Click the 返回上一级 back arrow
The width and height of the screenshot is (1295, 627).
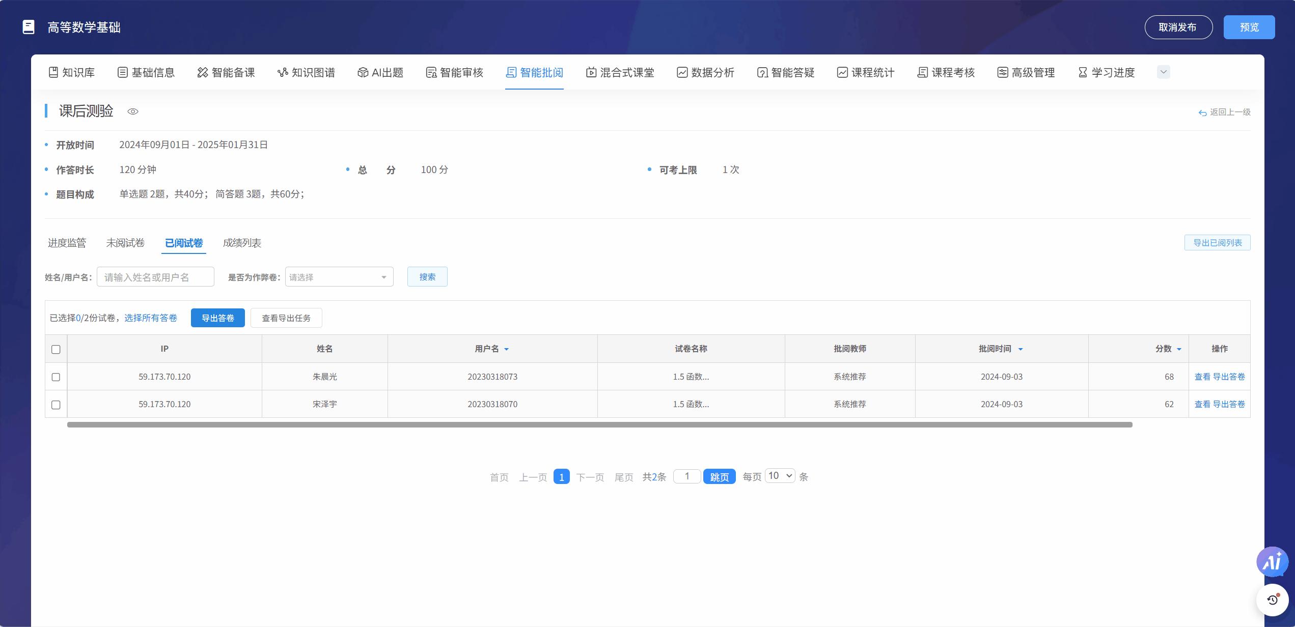[1202, 112]
